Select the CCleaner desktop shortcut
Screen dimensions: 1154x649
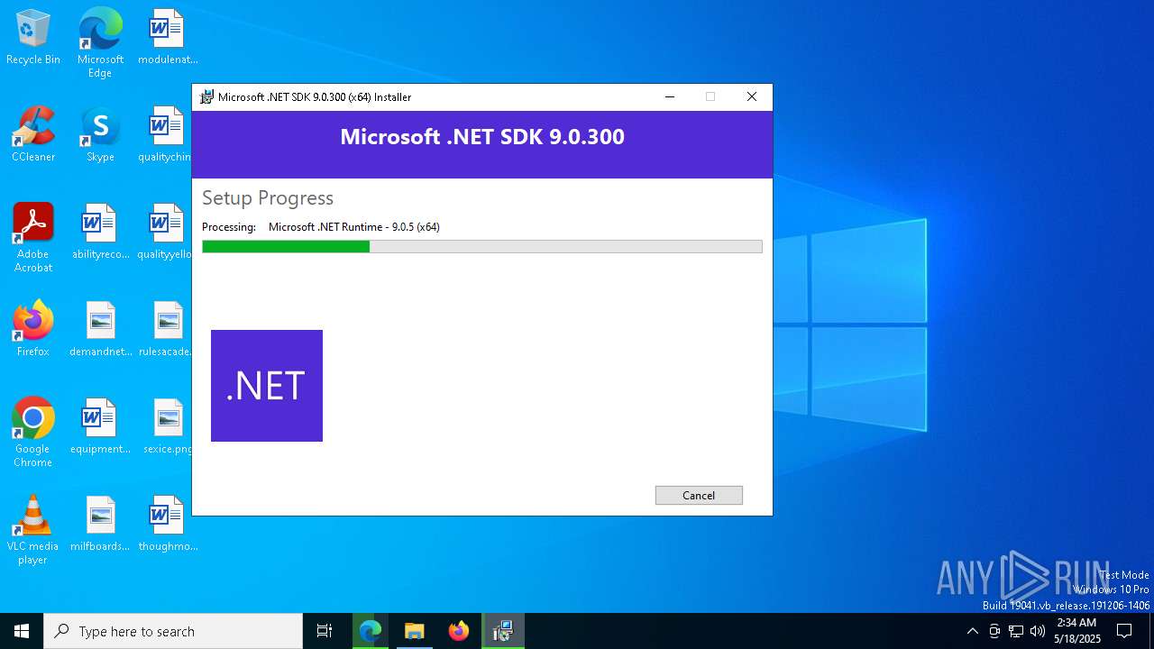coord(33,135)
